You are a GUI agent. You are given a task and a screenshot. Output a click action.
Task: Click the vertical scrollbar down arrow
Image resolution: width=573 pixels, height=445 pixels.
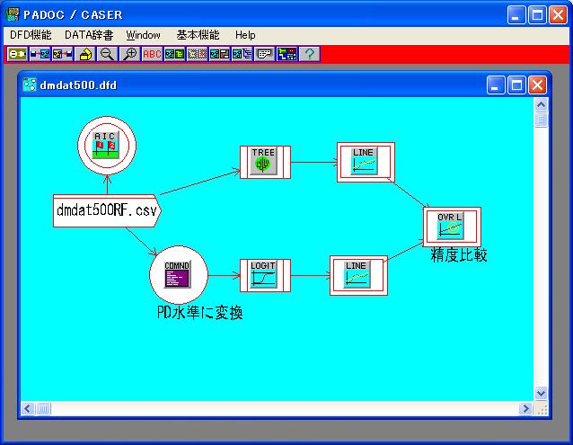tap(541, 393)
